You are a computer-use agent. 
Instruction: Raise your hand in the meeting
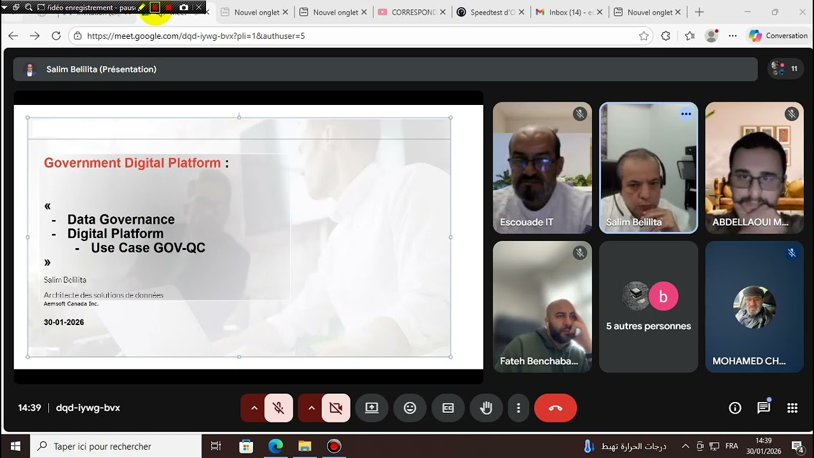click(486, 408)
